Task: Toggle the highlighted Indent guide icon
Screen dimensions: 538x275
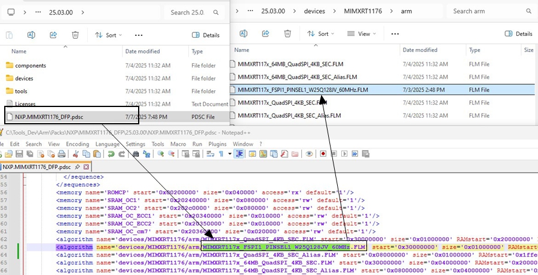Action: point(239,154)
